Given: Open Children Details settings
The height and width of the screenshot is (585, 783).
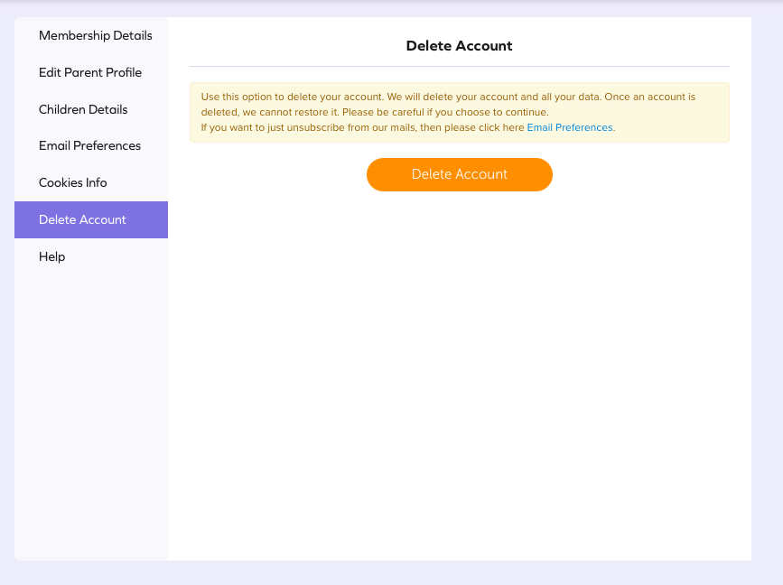Looking at the screenshot, I should coord(84,109).
